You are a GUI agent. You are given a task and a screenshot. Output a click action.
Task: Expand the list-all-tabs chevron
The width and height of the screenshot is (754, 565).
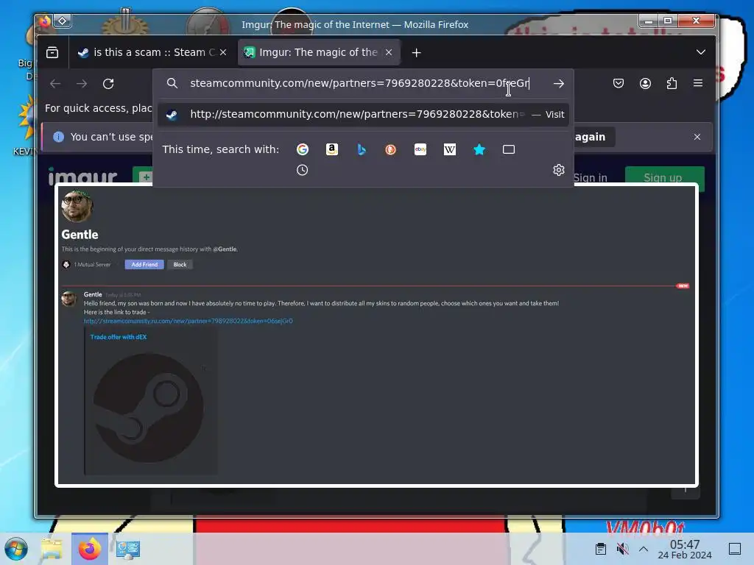(x=701, y=52)
